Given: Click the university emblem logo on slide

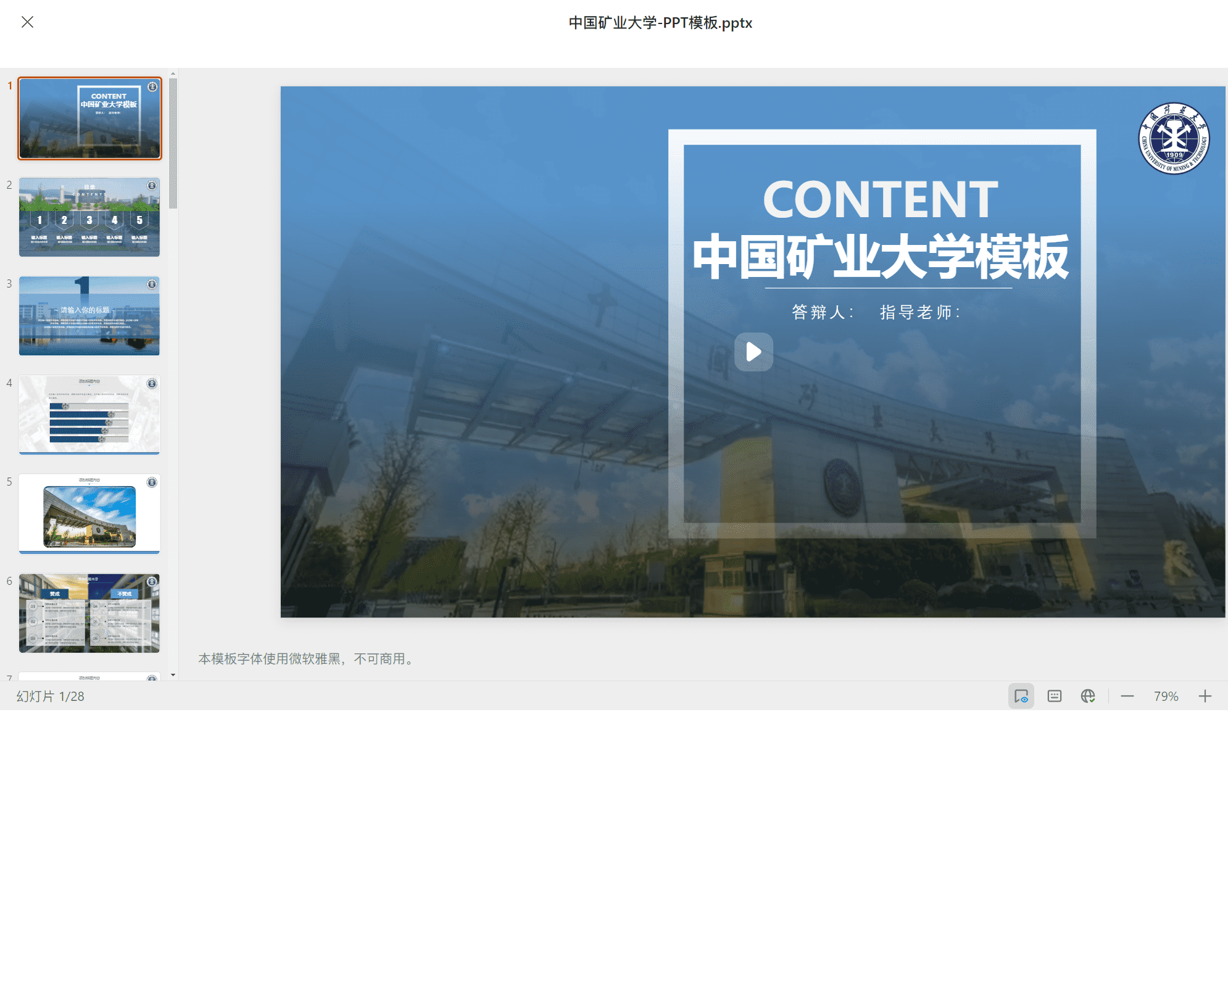Looking at the screenshot, I should pyautogui.click(x=1174, y=138).
